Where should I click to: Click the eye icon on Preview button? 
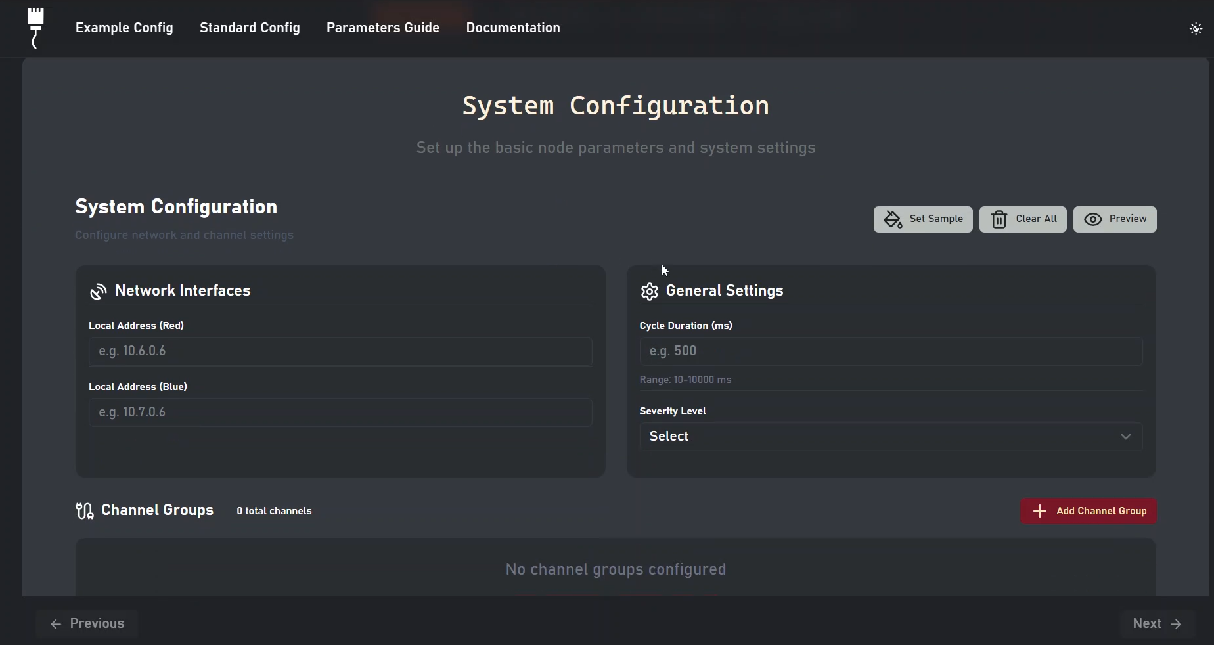tap(1092, 219)
